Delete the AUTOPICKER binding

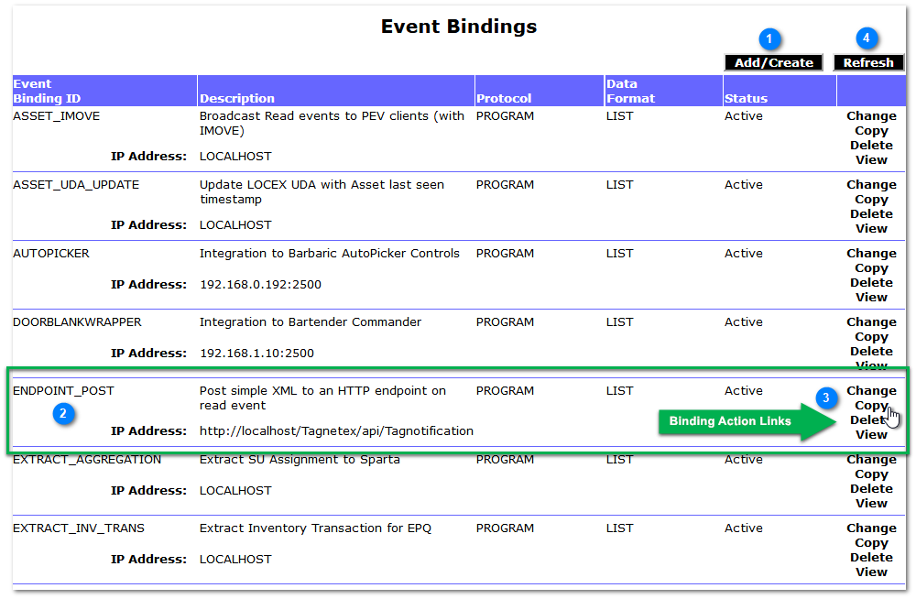(x=871, y=282)
